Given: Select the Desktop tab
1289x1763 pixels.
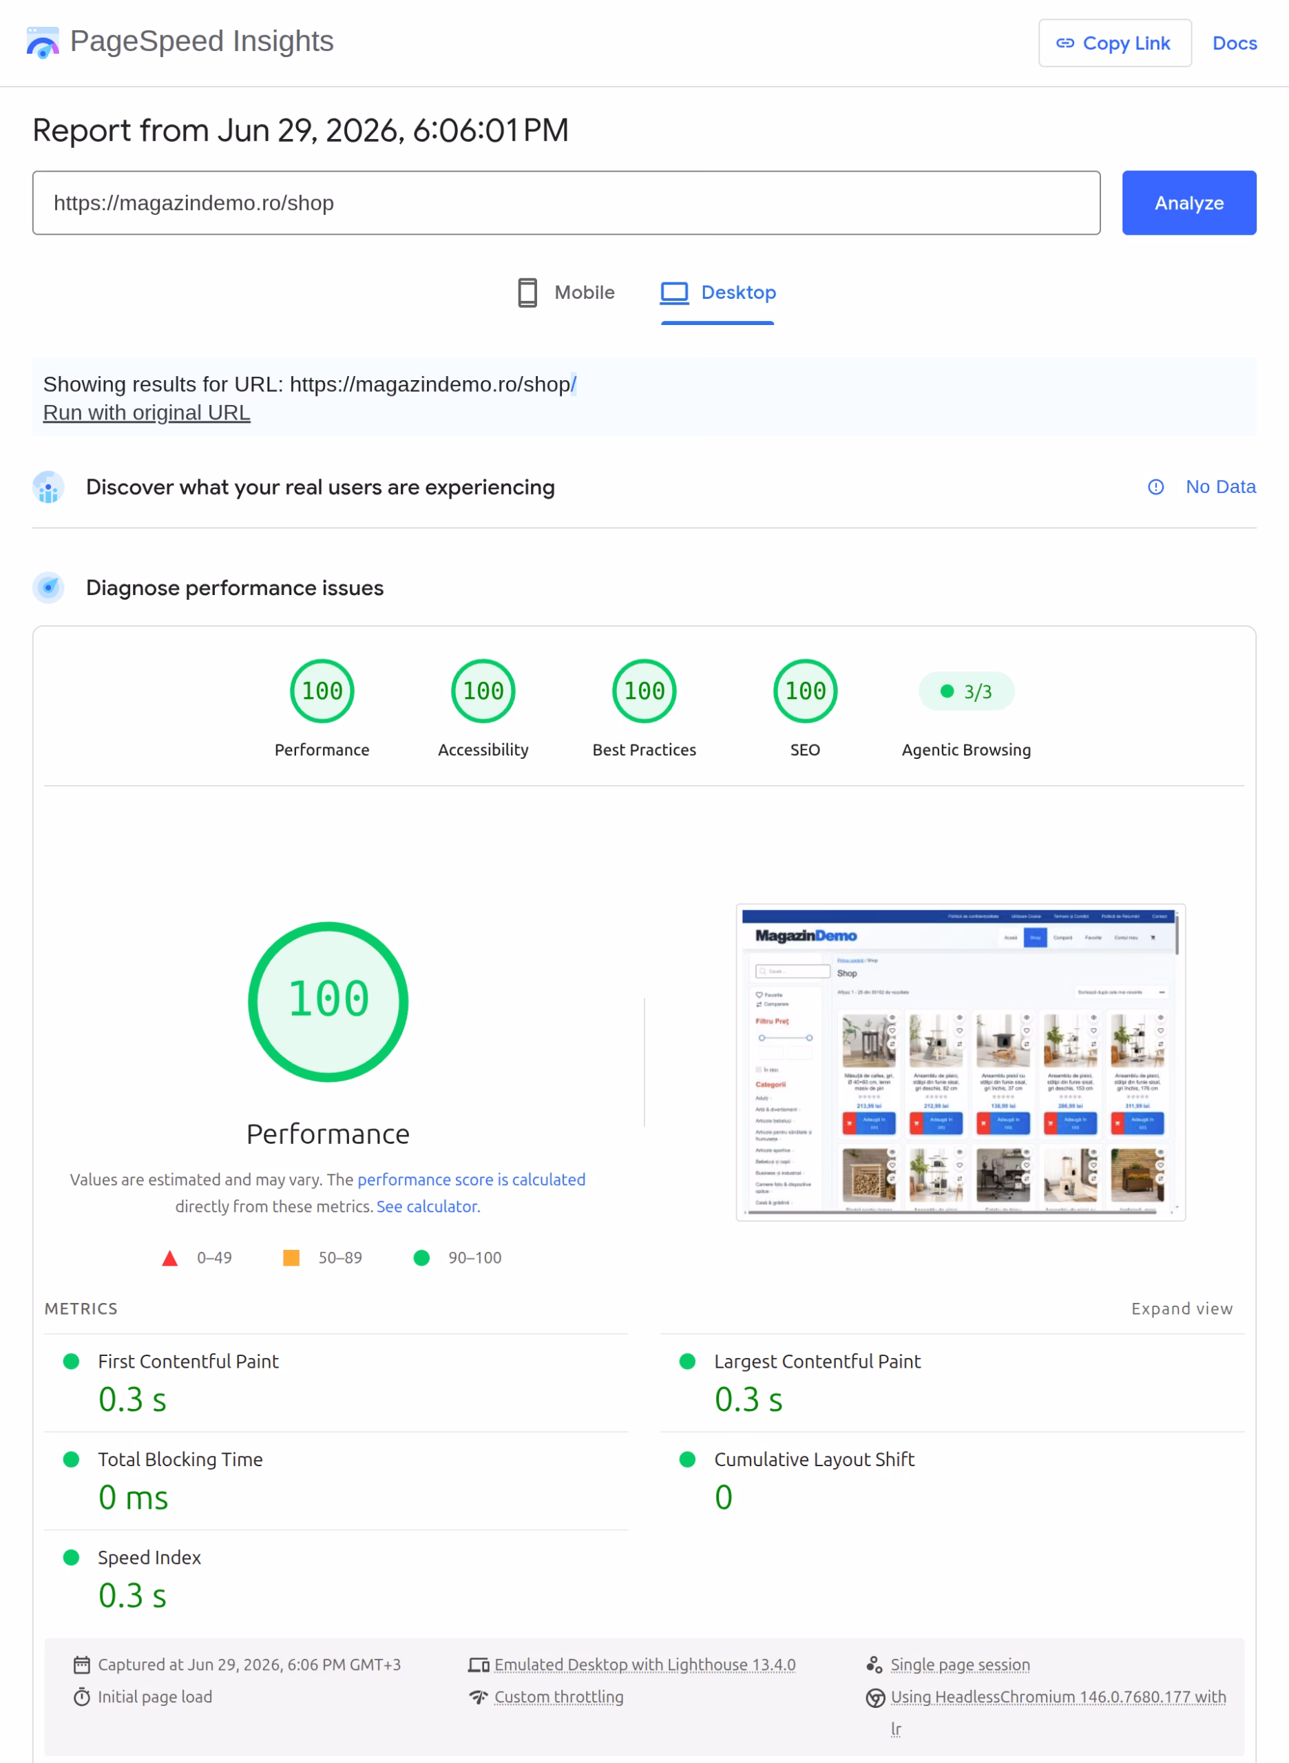Looking at the screenshot, I should point(718,293).
